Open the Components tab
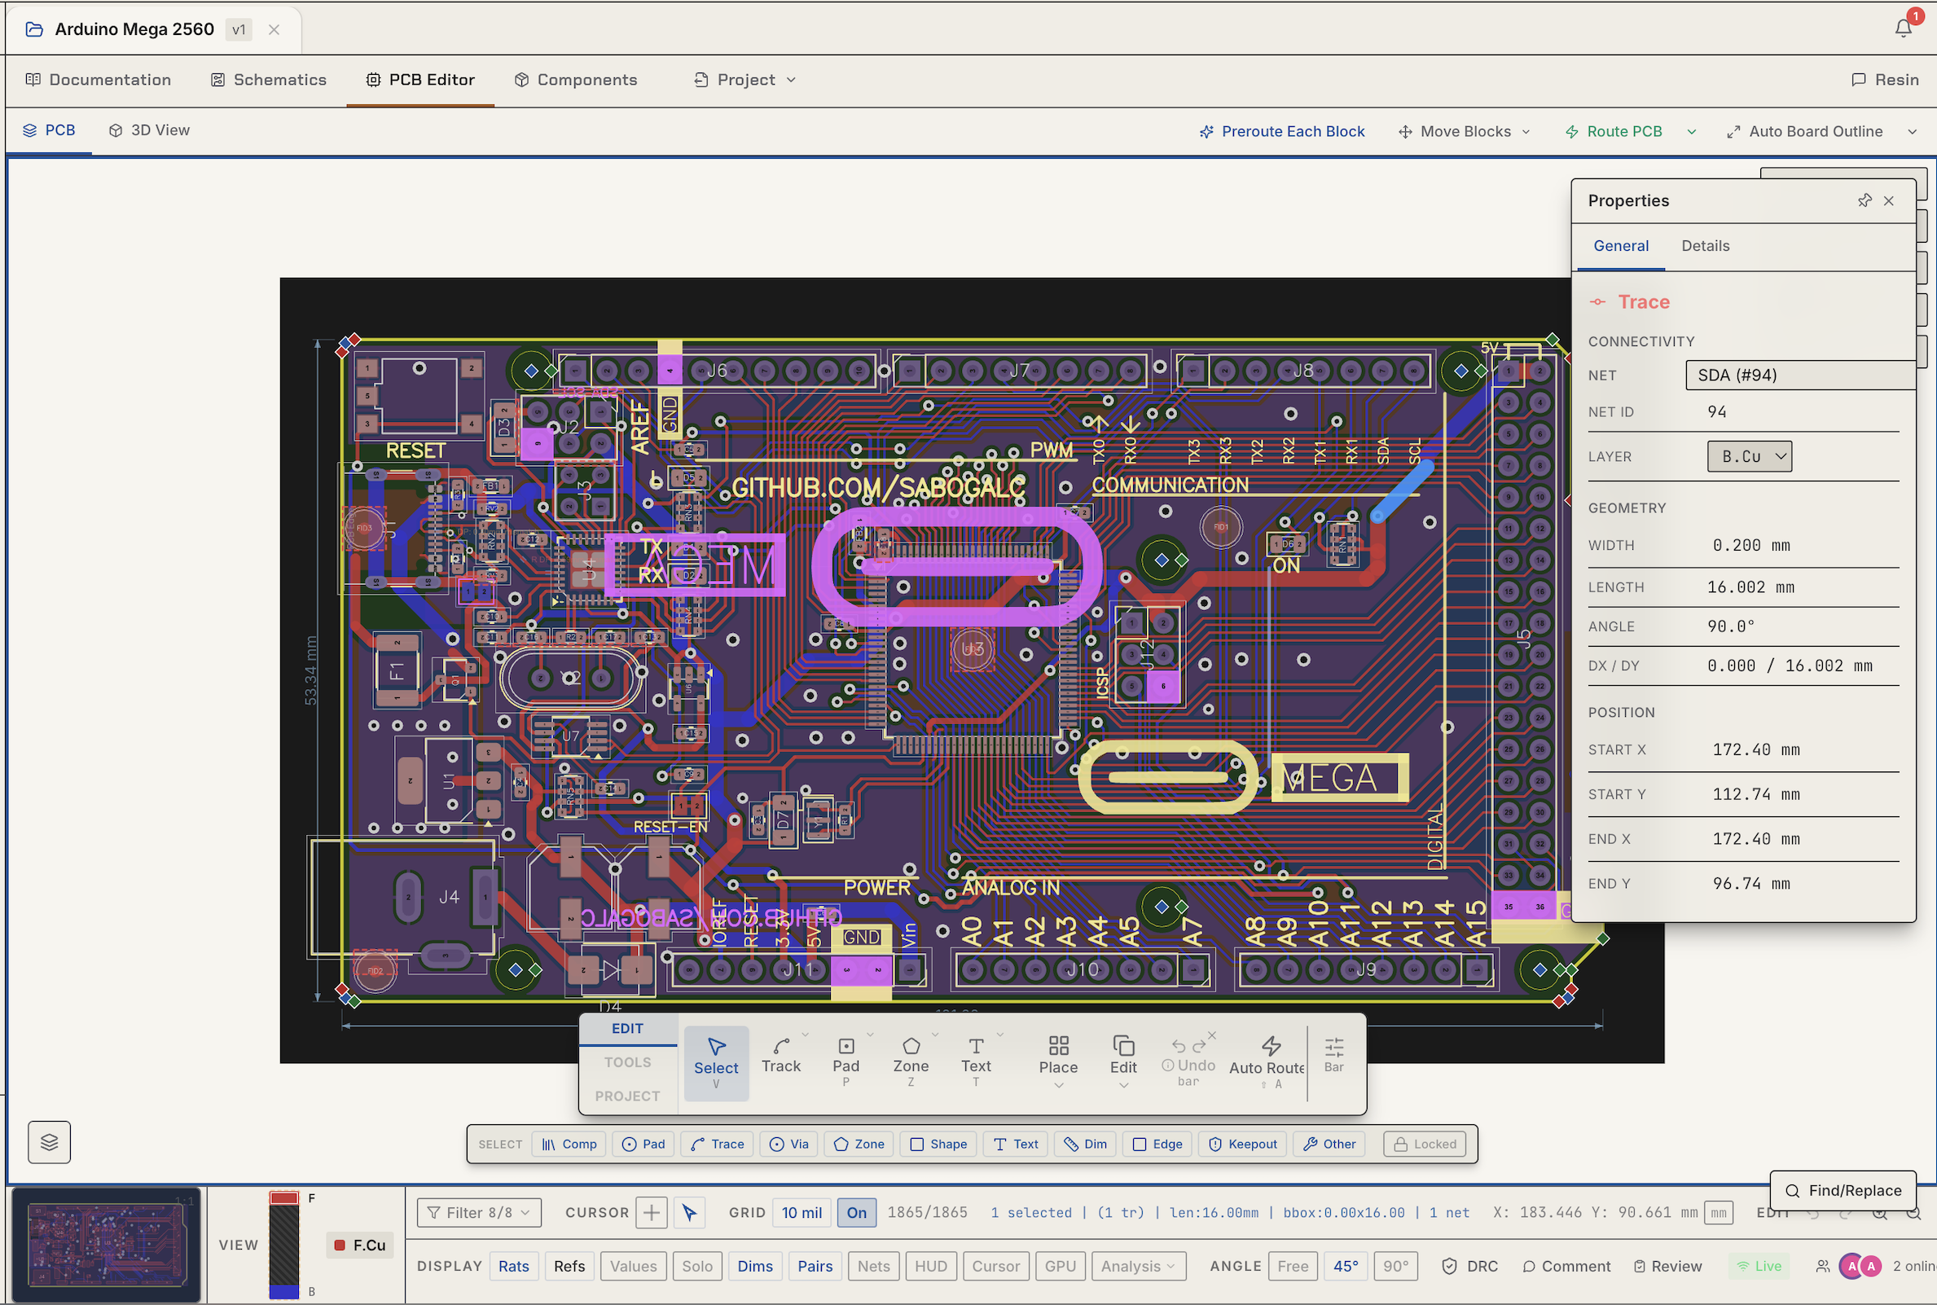 tap(576, 80)
